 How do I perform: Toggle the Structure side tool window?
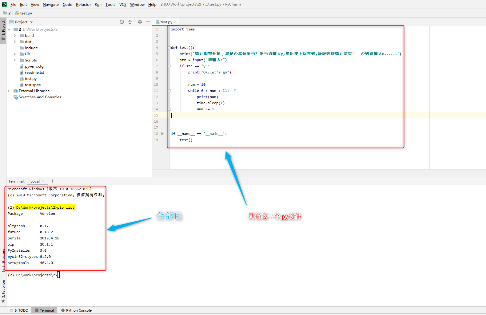[x=3, y=260]
